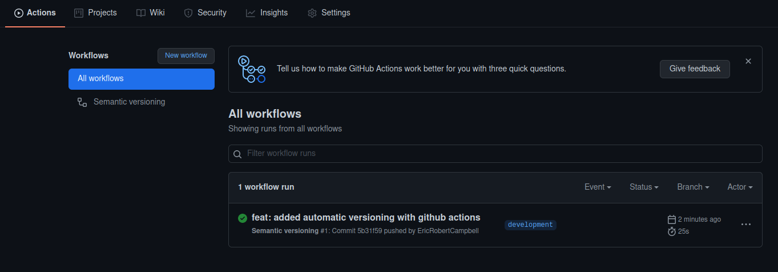Viewport: 778px width, 272px height.
Task: Click the Security shield icon
Action: (188, 13)
